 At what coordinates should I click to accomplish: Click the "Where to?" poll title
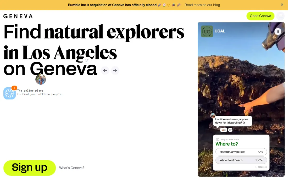click(x=227, y=144)
